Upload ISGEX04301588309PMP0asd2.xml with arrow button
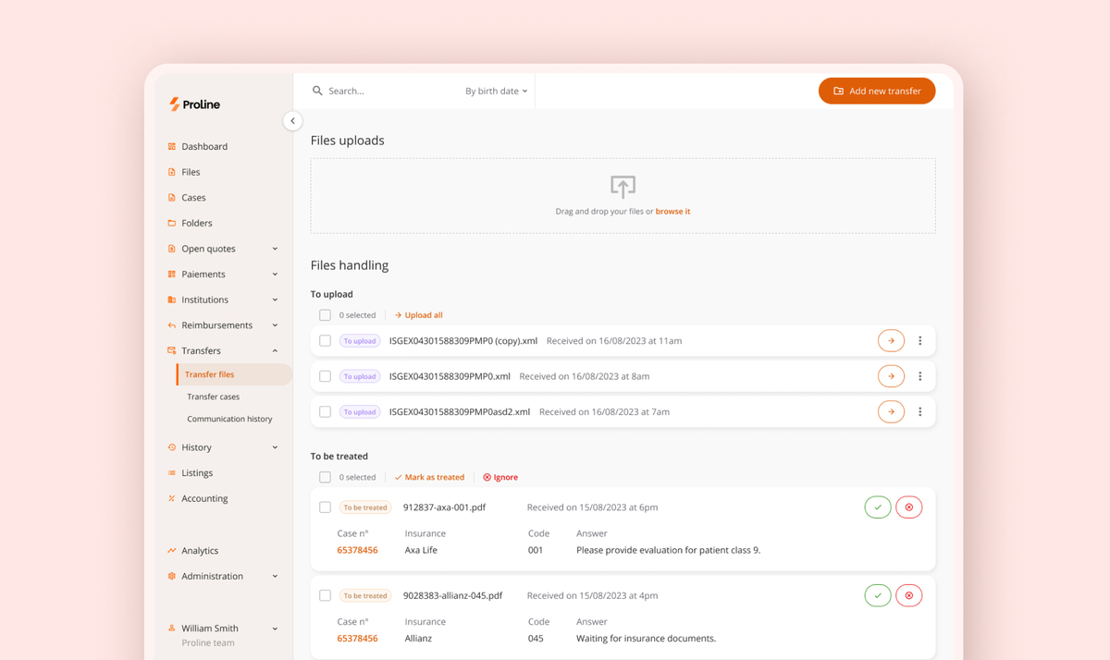Screen dimensions: 1110x660 (x=891, y=411)
